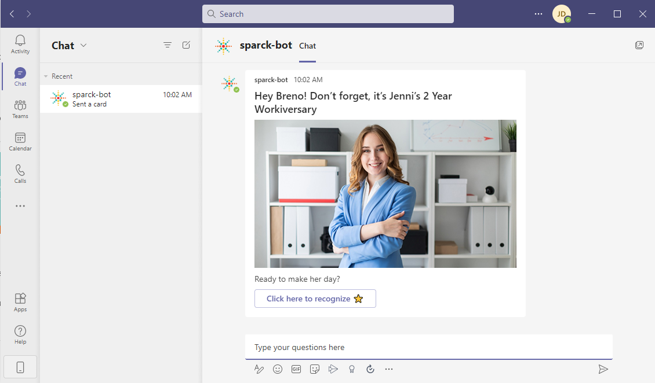Click the 10:02 AM timestamp in message
The height and width of the screenshot is (383, 655).
click(x=308, y=80)
